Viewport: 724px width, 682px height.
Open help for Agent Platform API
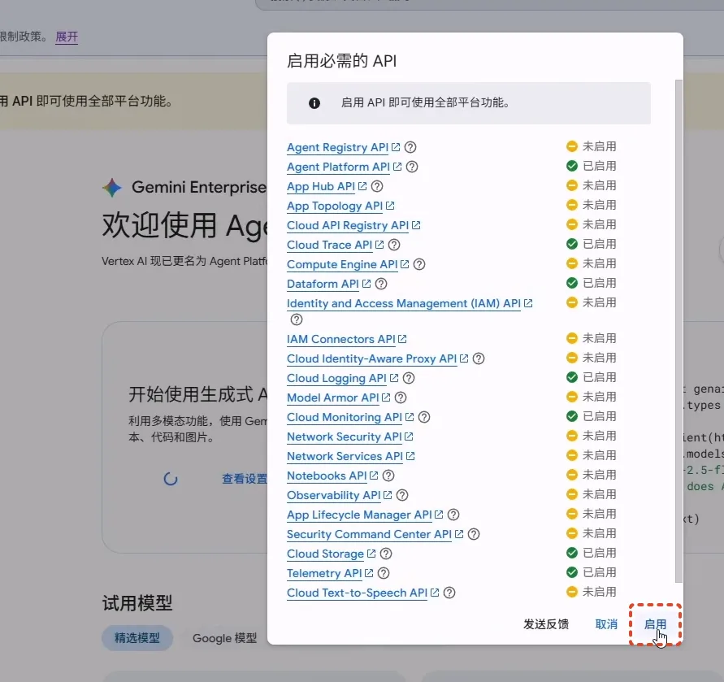click(412, 167)
